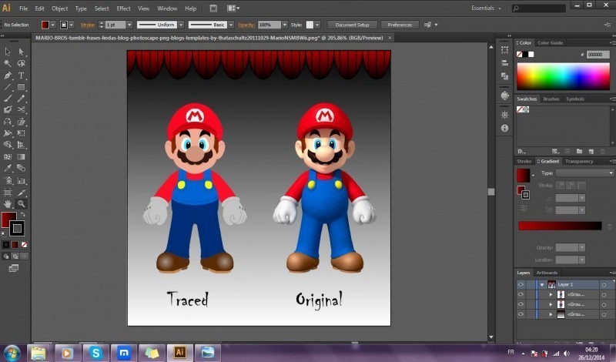Toggle visibility of the second <Group> sublayer
Viewport: 616px width, 362px height.
521,304
